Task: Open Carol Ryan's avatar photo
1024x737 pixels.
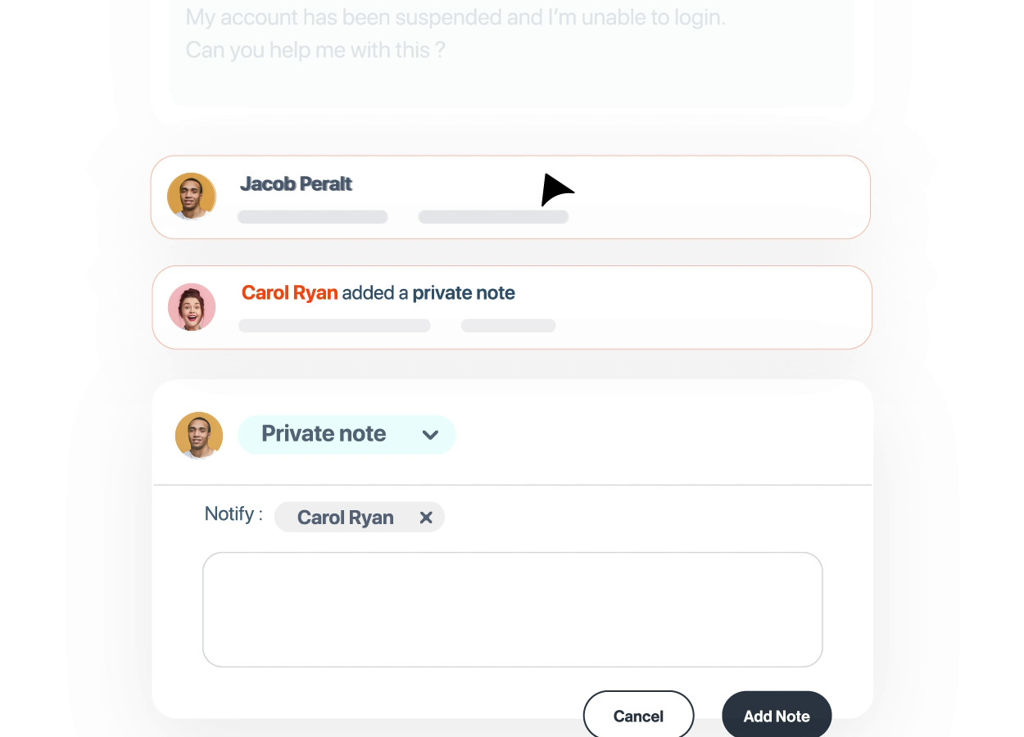Action: pos(192,307)
